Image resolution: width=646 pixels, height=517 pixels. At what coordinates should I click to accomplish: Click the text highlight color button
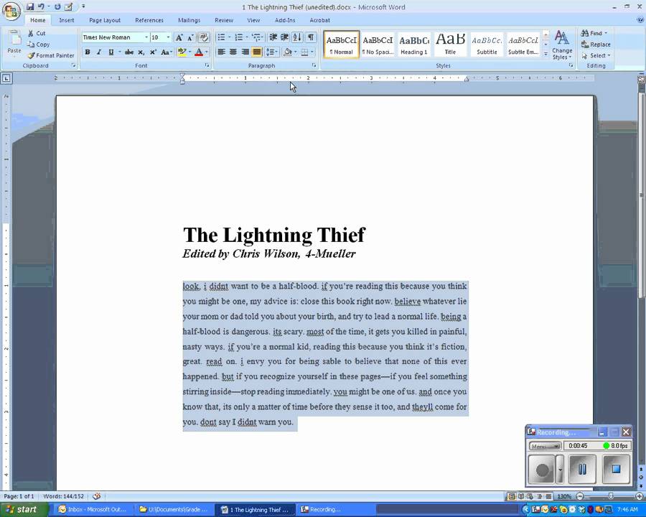click(182, 52)
